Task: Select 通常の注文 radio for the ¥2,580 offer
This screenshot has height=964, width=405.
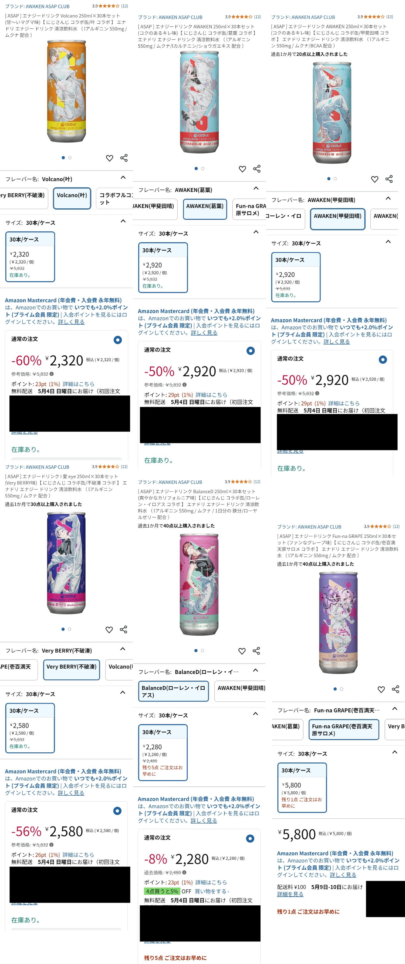Action: point(117,810)
